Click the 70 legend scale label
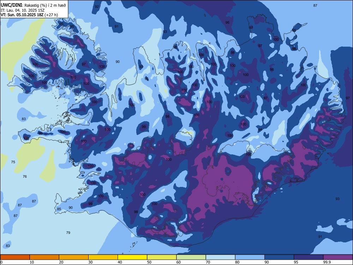Screen dimensions: 353x265 (x=208, y=262)
